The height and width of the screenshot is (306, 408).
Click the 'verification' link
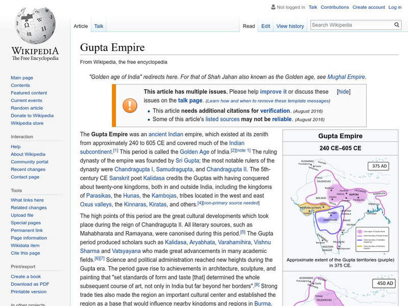275,111
